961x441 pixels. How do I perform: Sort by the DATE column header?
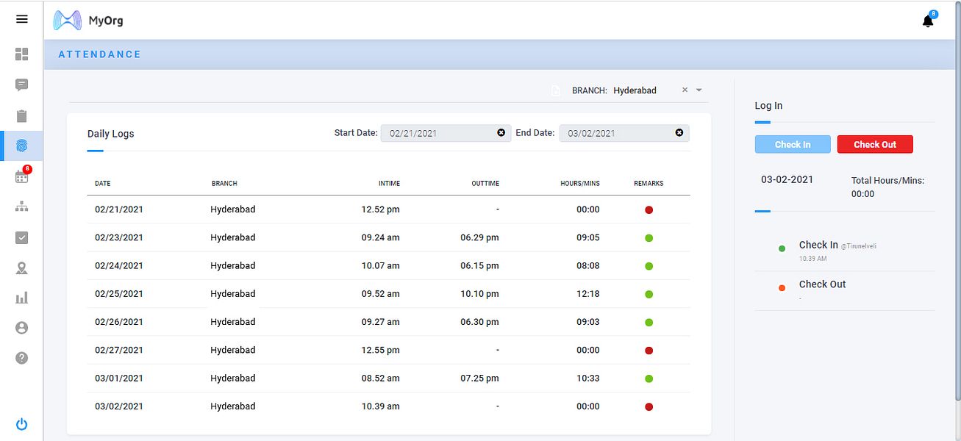[x=103, y=183]
